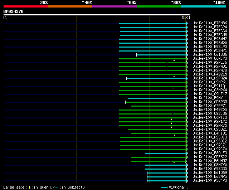This screenshot has height=190, width=229.
Task: Click the UniRef100_A9S0I3 label
Action: pos(210,137)
